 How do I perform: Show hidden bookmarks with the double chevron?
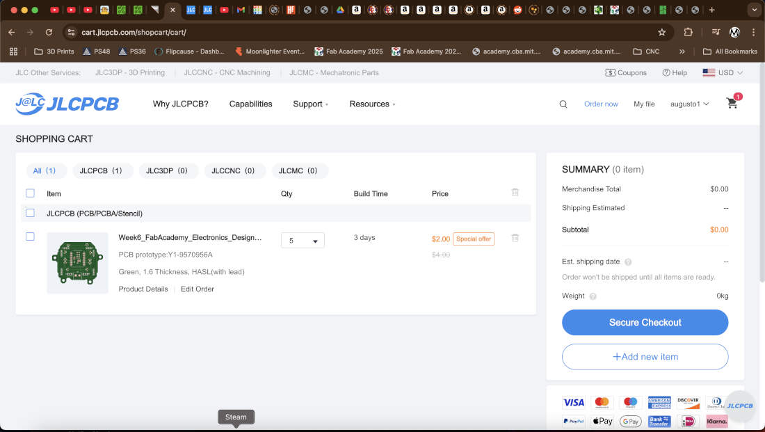coord(682,51)
